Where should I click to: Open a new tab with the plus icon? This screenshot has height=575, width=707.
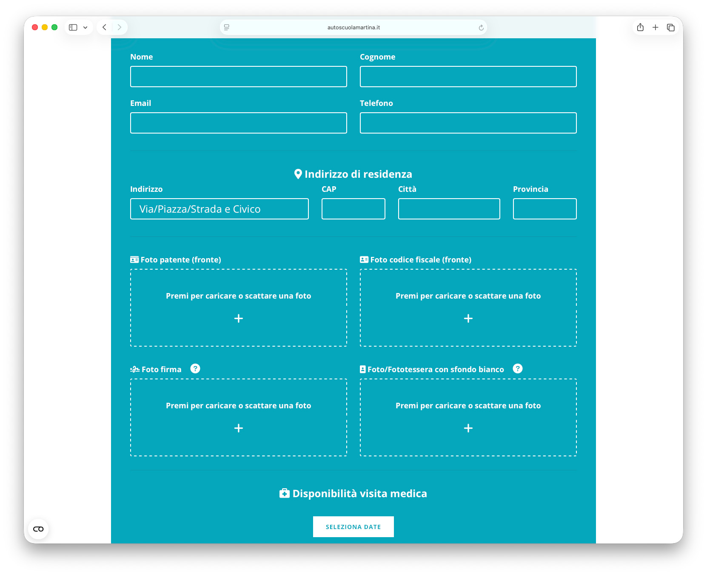click(656, 28)
